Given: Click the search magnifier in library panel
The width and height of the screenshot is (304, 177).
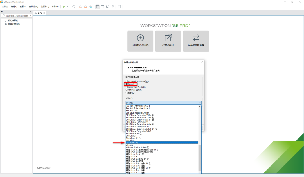Looking at the screenshot, I should [x=3, y=16].
